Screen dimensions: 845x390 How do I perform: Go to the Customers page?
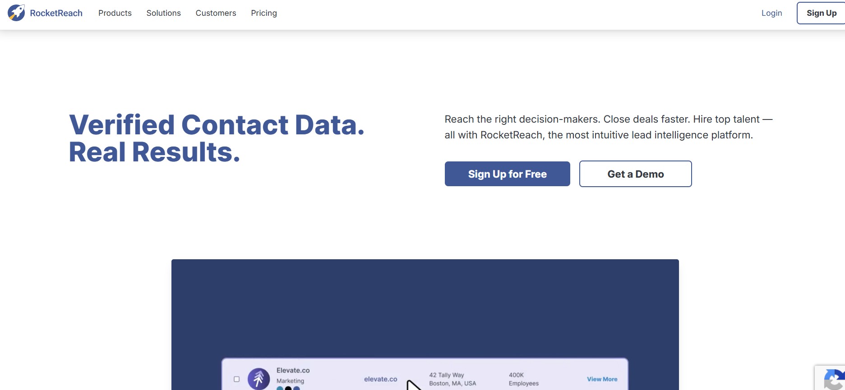coord(216,13)
